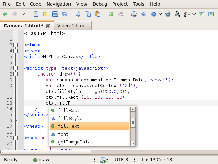This screenshot has width=218, height=164.
Task: Click the green Back navigation arrow
Action: [x=5, y=14]
